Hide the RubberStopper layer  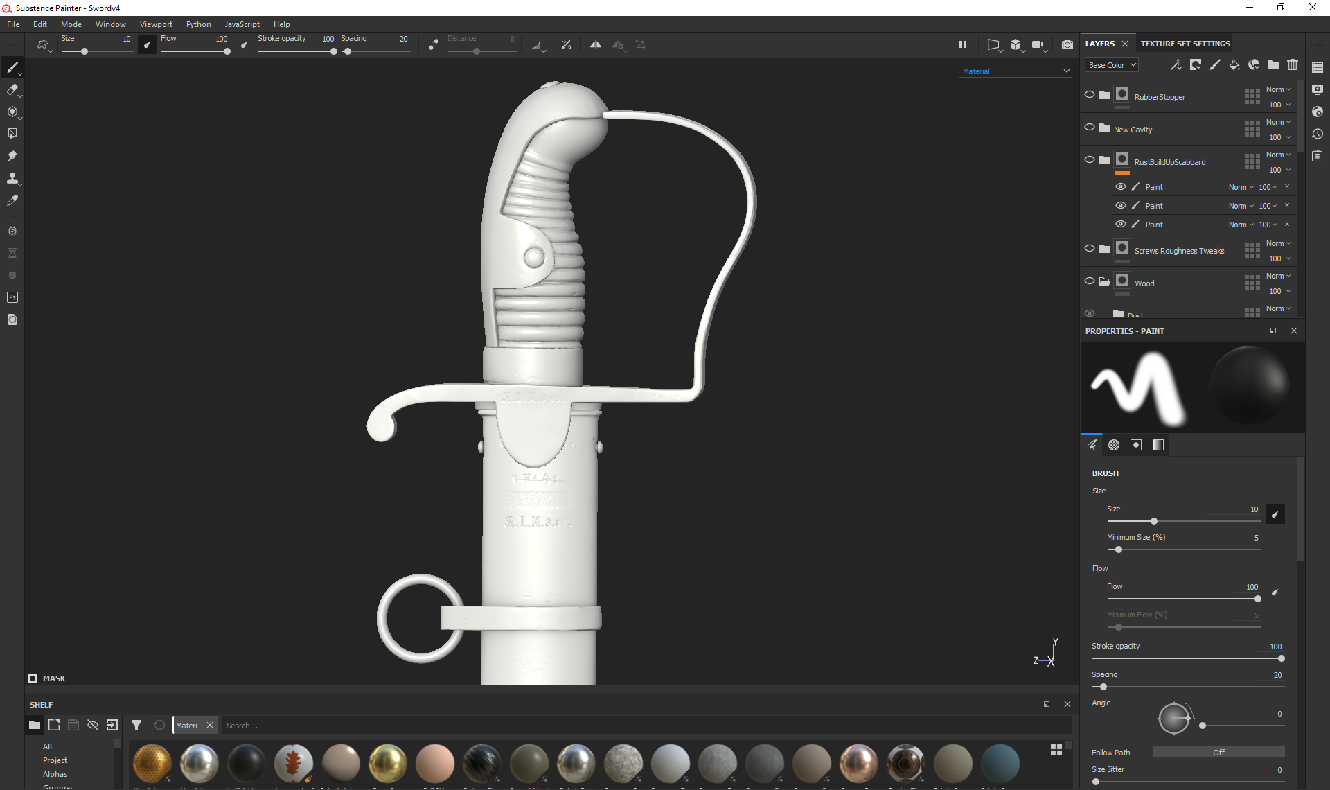pos(1090,95)
